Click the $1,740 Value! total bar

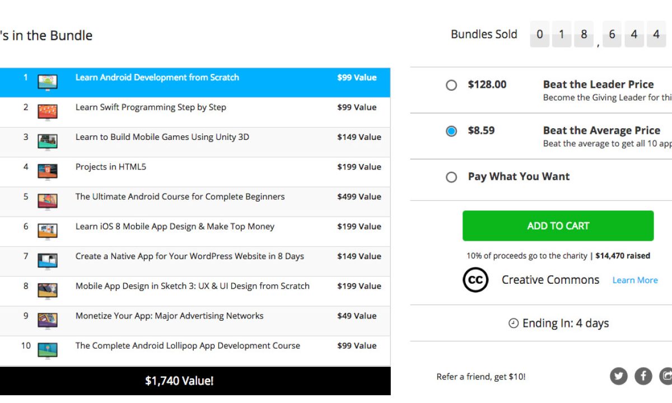point(179,381)
